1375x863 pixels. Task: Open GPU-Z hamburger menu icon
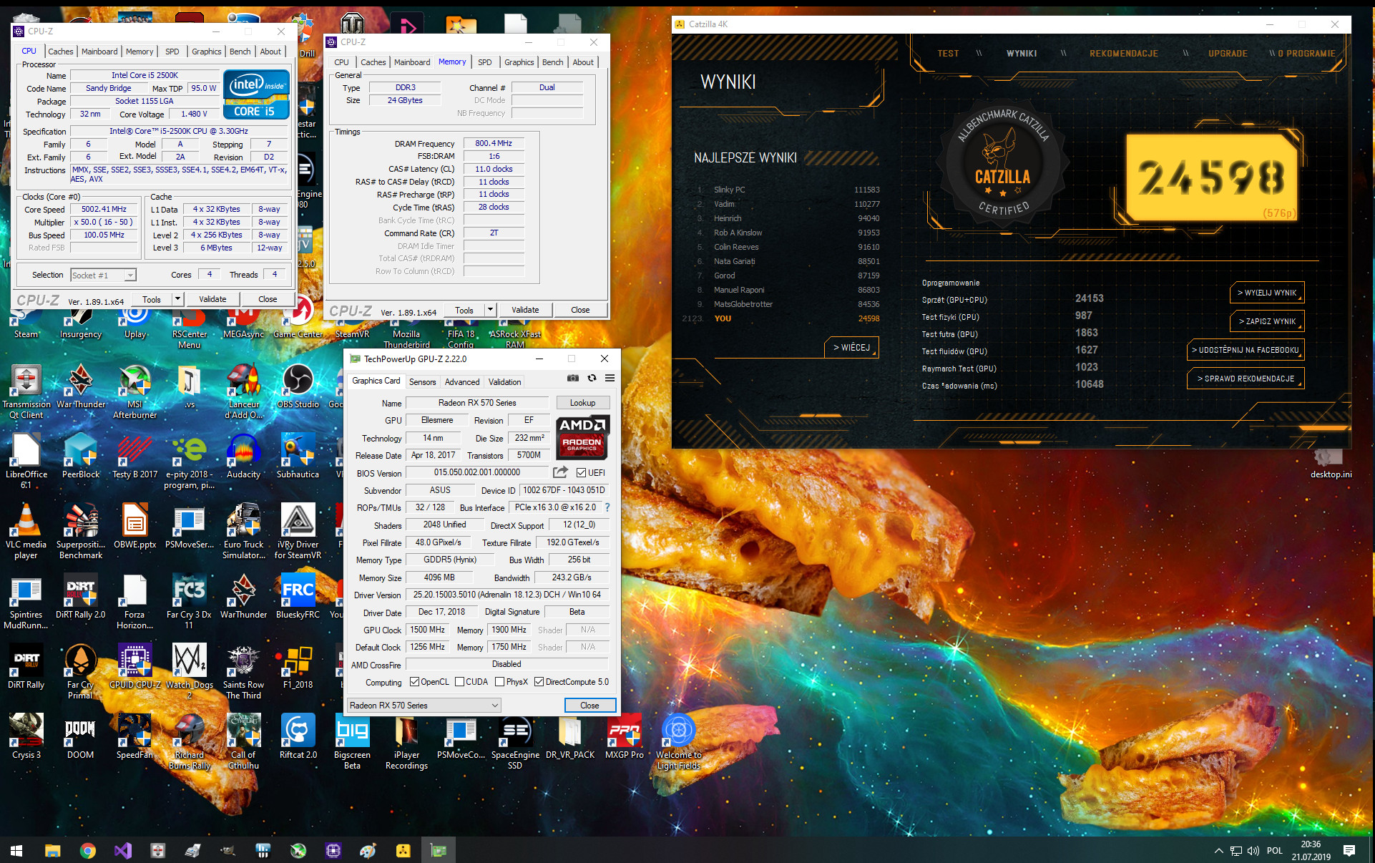pos(610,378)
